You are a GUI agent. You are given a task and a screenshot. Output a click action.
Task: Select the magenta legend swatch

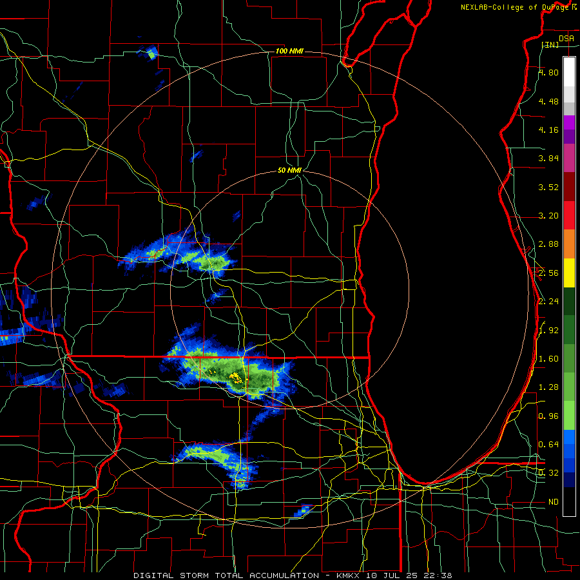tap(569, 122)
